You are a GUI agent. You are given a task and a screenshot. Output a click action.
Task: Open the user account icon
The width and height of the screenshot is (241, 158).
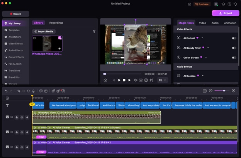216,4
